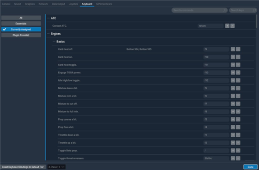Switch to the General tab
259x170 pixels.
[x=6, y=4]
